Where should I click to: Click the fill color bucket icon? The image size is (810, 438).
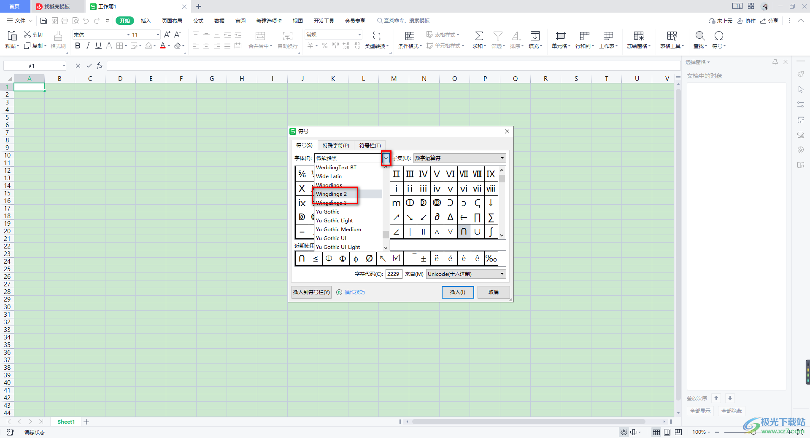pyautogui.click(x=148, y=45)
